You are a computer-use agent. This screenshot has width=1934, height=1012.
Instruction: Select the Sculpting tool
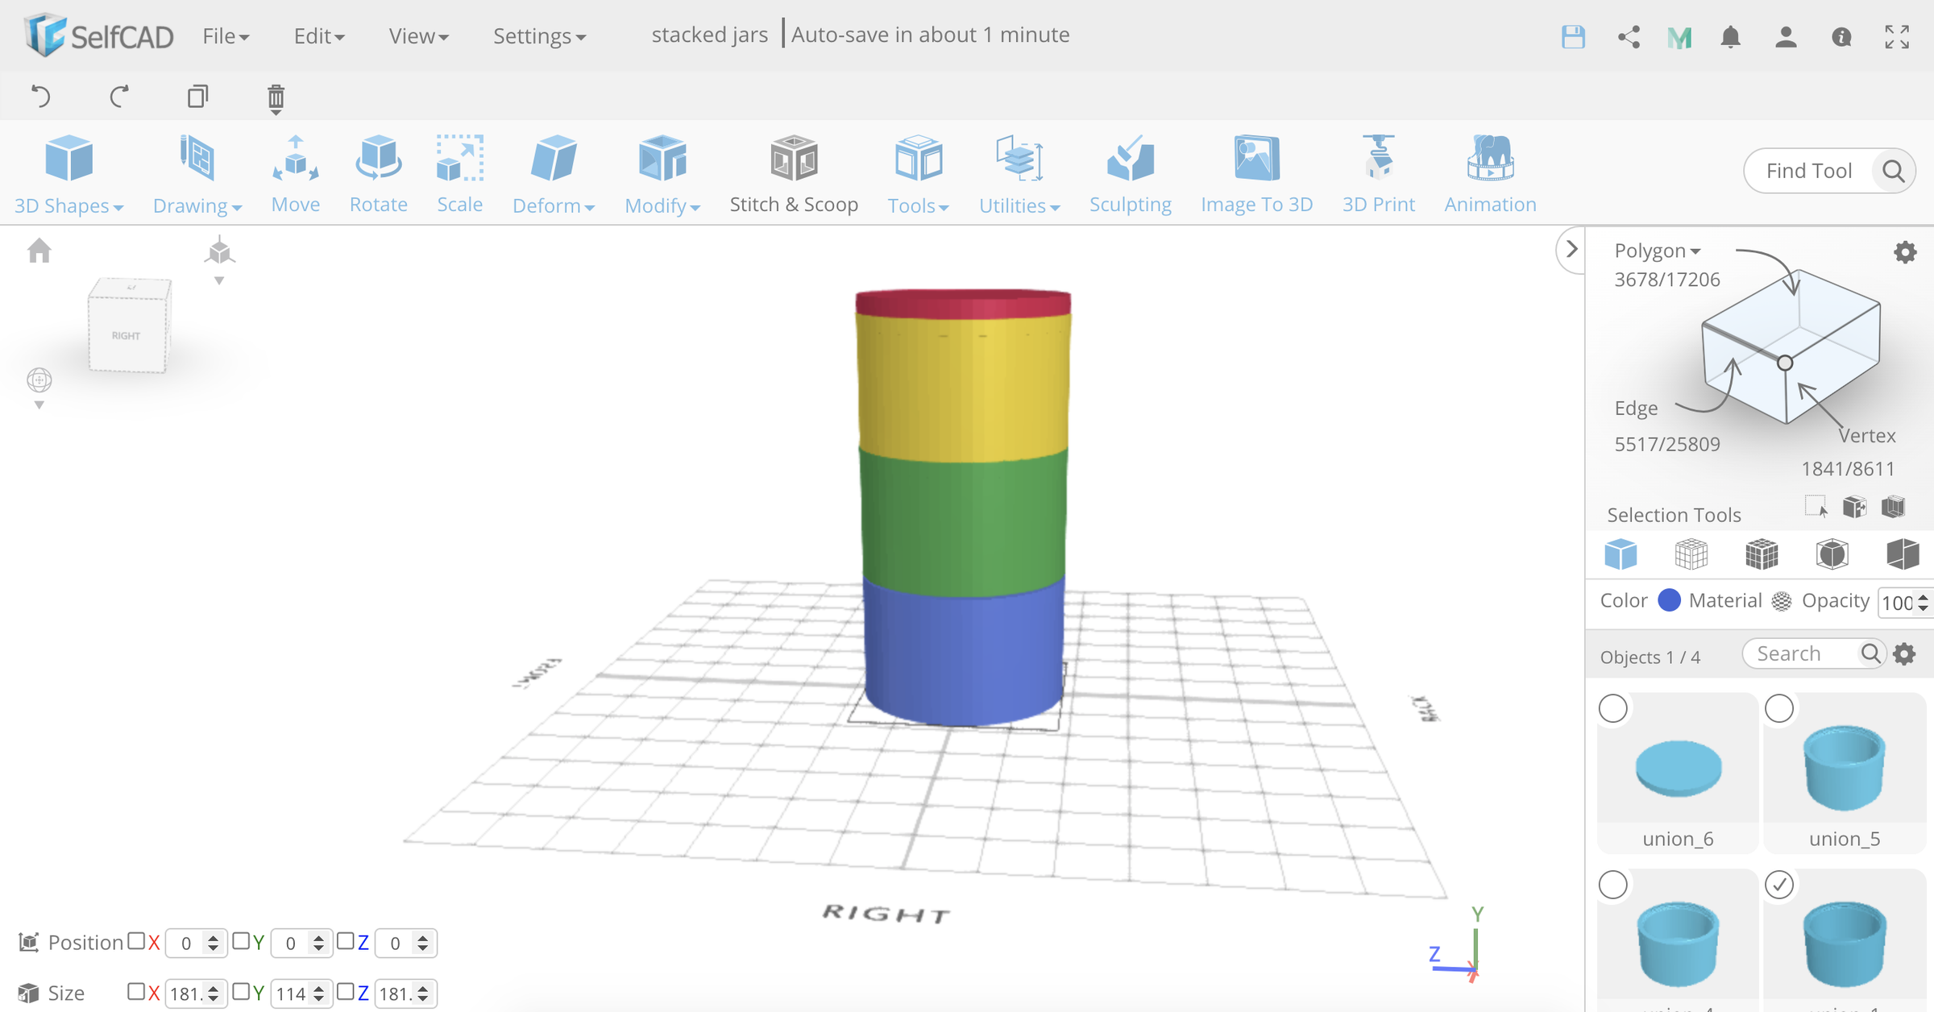(1130, 173)
